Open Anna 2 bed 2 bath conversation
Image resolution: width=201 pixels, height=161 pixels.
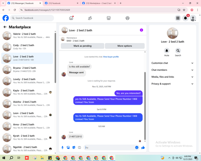27,126
